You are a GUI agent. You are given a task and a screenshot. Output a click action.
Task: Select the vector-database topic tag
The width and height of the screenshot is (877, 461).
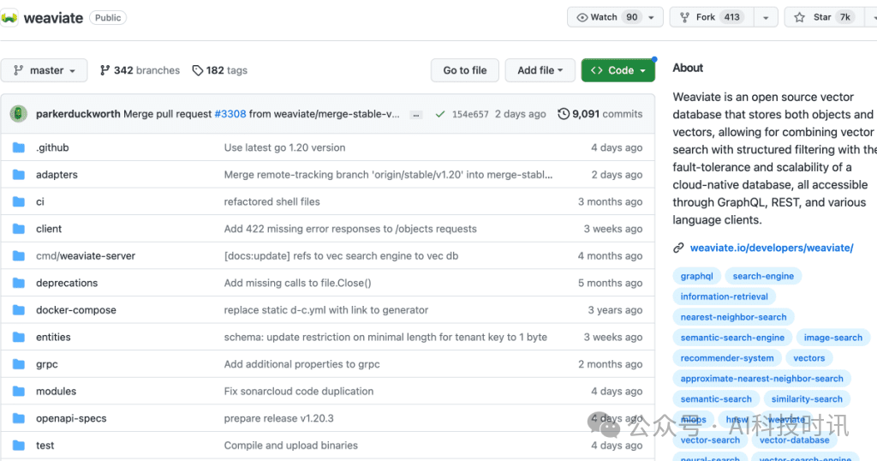794,440
